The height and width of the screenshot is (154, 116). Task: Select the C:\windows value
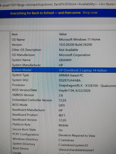coord(66,140)
